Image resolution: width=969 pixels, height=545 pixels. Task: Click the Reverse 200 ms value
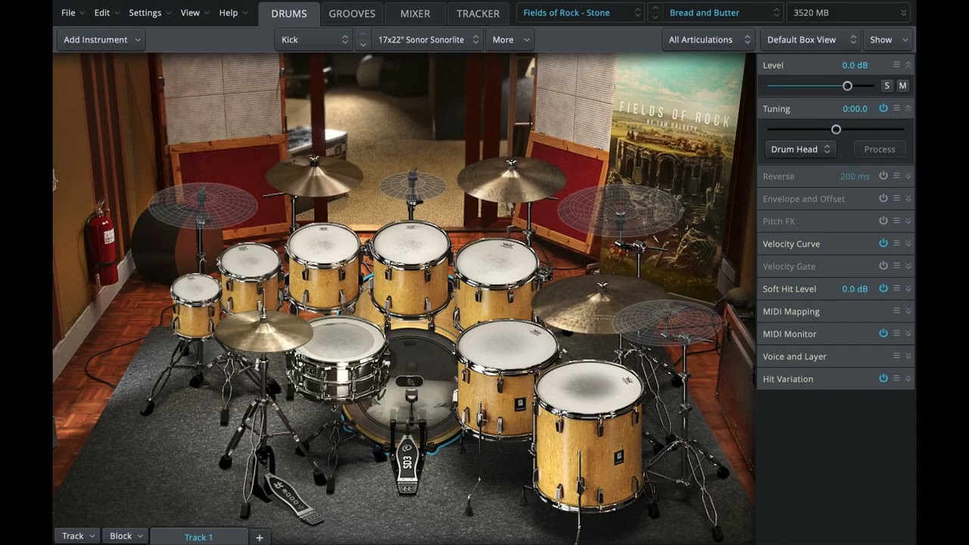[855, 176]
